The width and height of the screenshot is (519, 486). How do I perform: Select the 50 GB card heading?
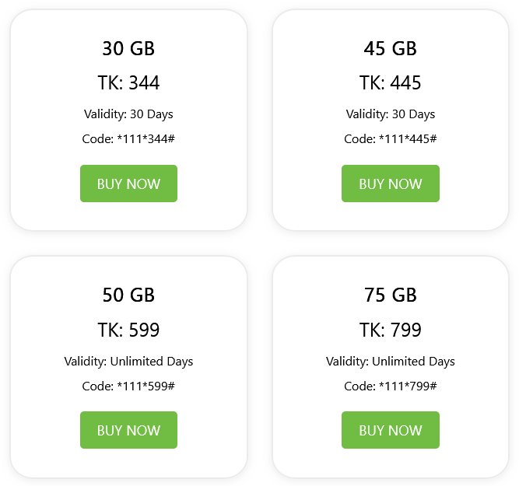128,295
